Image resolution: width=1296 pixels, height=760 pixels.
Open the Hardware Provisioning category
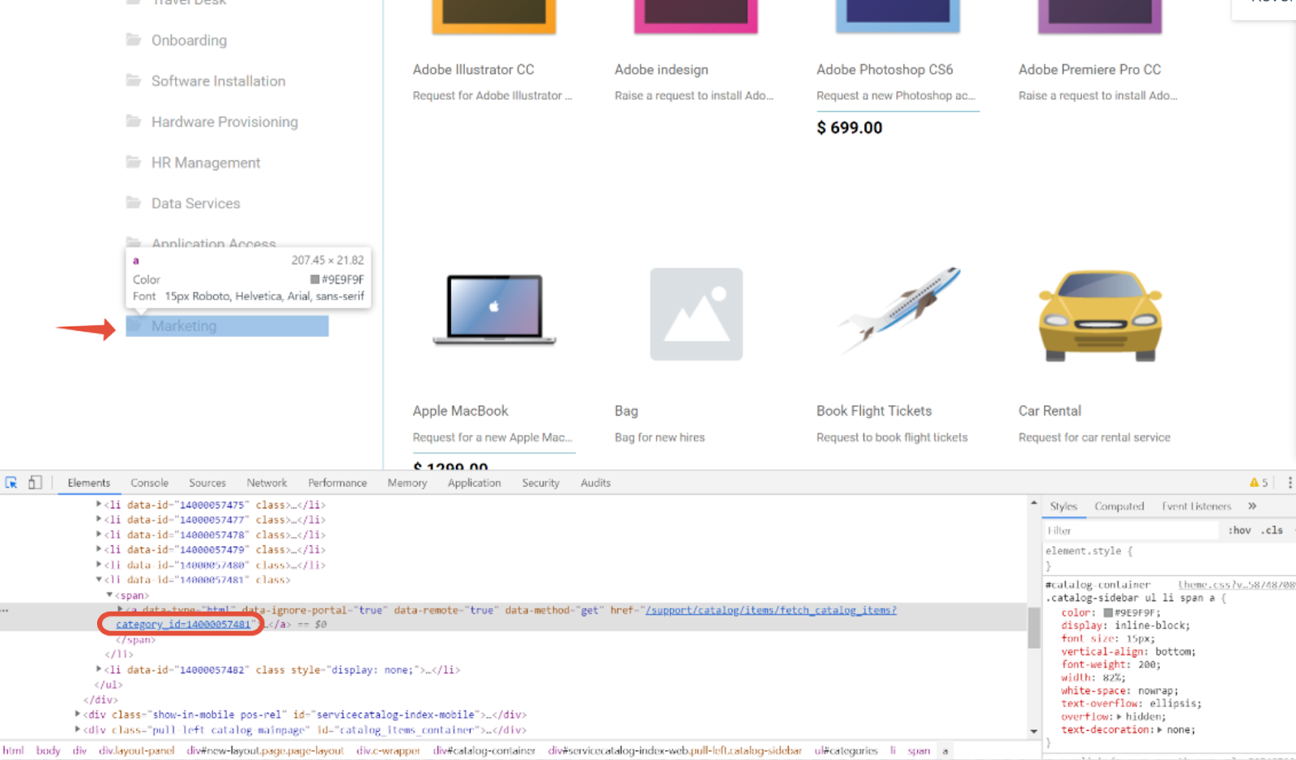(x=224, y=122)
